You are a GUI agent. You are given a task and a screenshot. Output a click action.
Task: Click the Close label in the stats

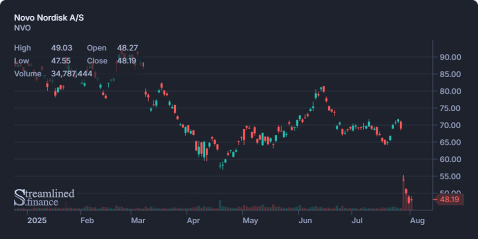click(97, 60)
